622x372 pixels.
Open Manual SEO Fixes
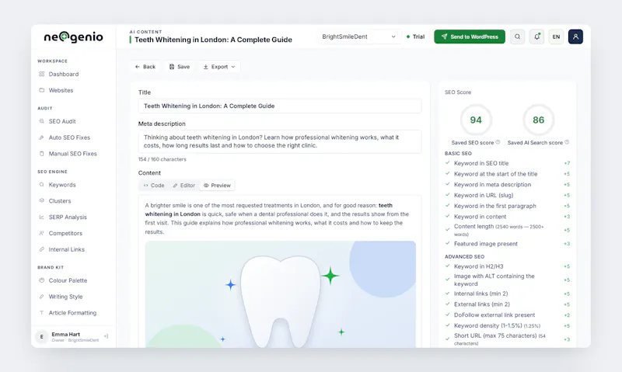[x=72, y=154]
